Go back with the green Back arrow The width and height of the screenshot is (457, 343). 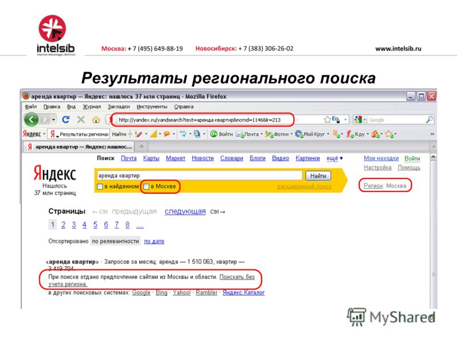coord(31,119)
